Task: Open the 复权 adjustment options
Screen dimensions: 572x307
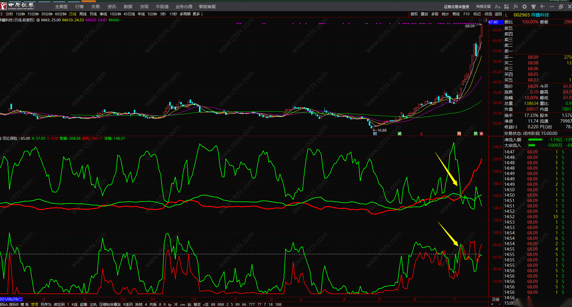Action: pos(414,14)
